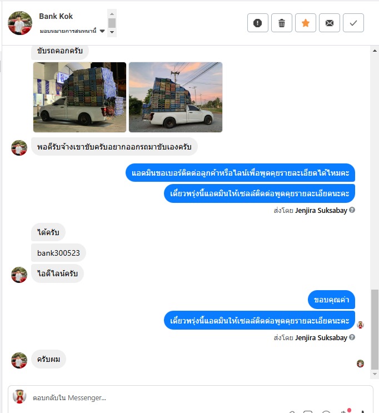Click scroll up arrow on chat scrollbar
The height and width of the screenshot is (413, 379).
click(375, 51)
